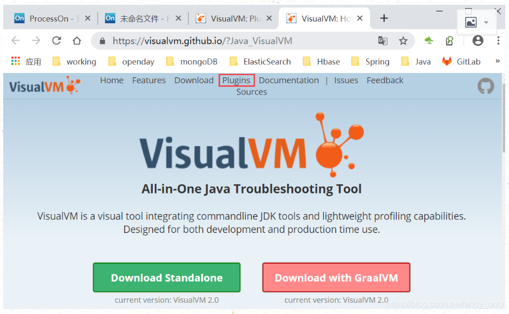Image resolution: width=509 pixels, height=314 pixels.
Task: Click the VisualVM logo in the header
Action: [44, 85]
